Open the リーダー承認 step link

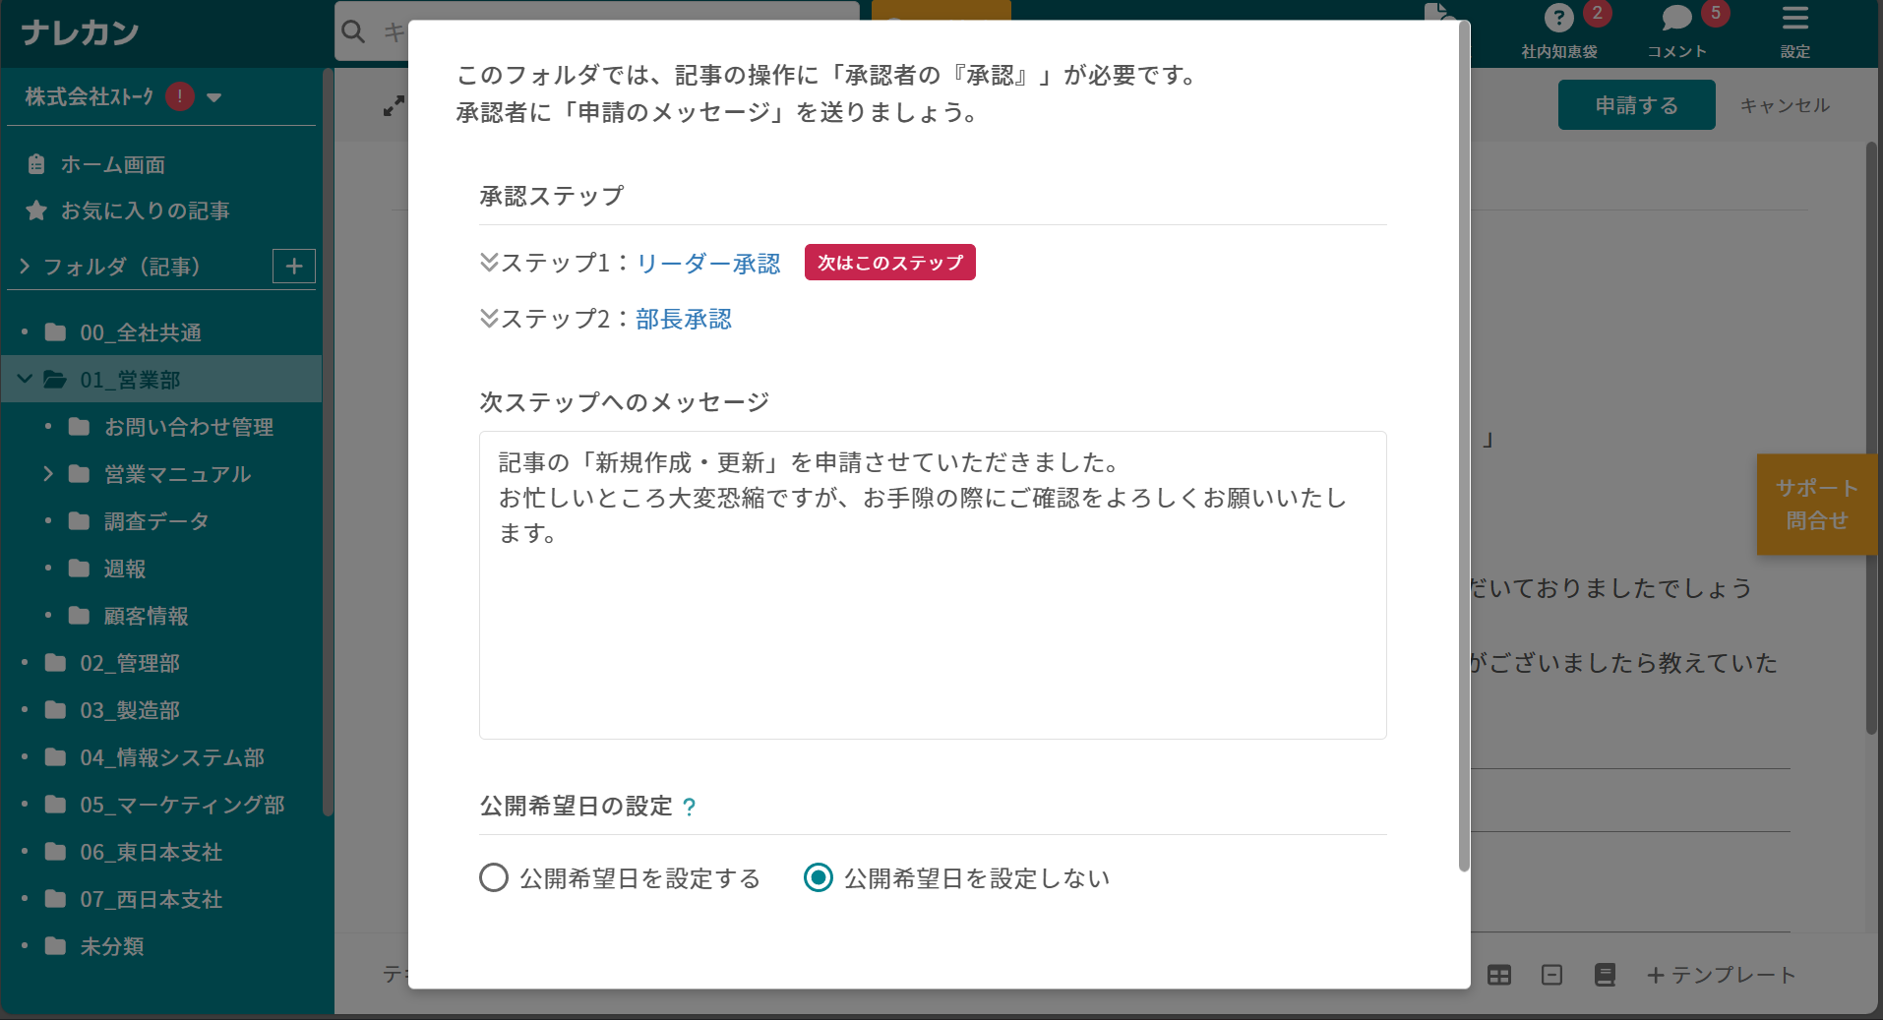(707, 263)
